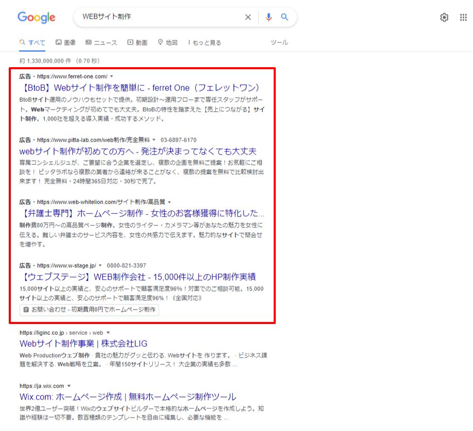This screenshot has width=473, height=431.
Task: Switch to the 地図 tab
Action: (x=168, y=42)
